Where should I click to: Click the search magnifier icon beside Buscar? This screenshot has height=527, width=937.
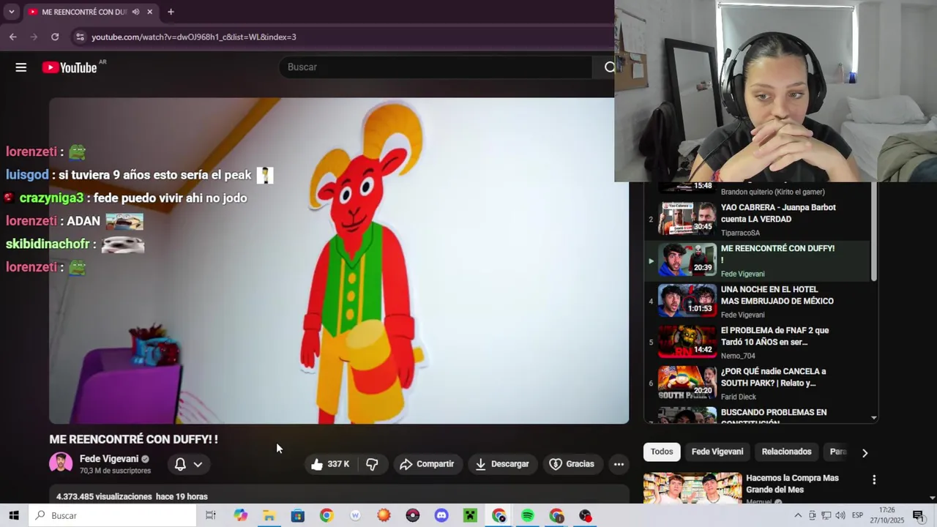[x=609, y=67]
